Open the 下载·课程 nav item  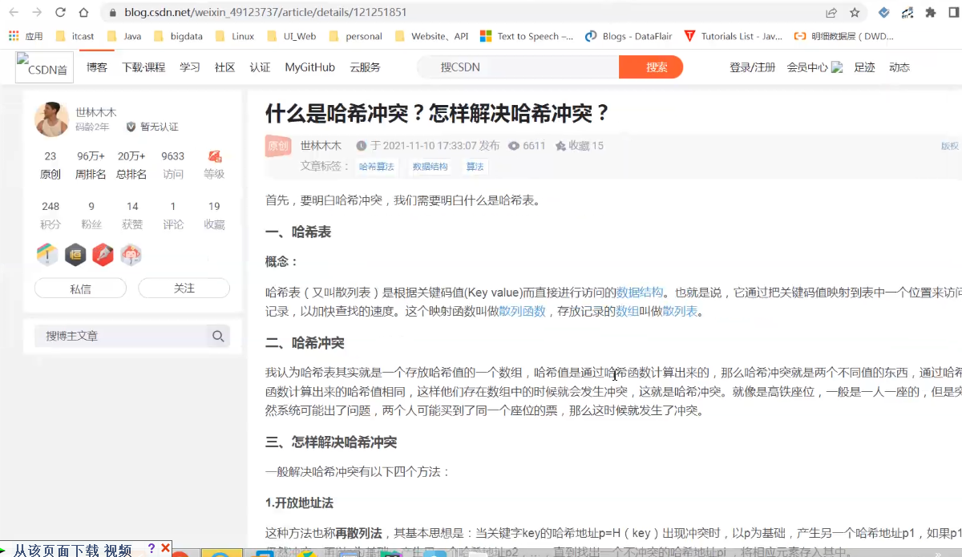click(x=143, y=67)
